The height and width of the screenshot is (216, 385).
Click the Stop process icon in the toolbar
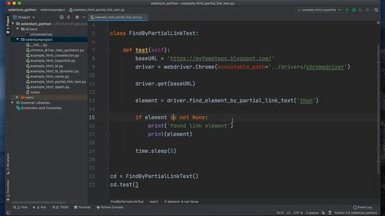click(368, 10)
